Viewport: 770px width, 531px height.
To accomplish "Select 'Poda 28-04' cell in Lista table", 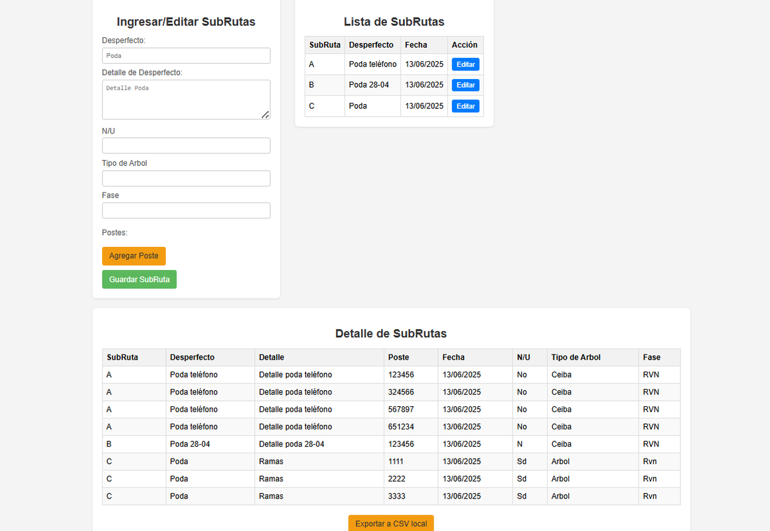I will tap(372, 85).
